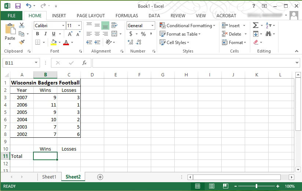
Task: Apply the borders icon
Action: click(37, 42)
